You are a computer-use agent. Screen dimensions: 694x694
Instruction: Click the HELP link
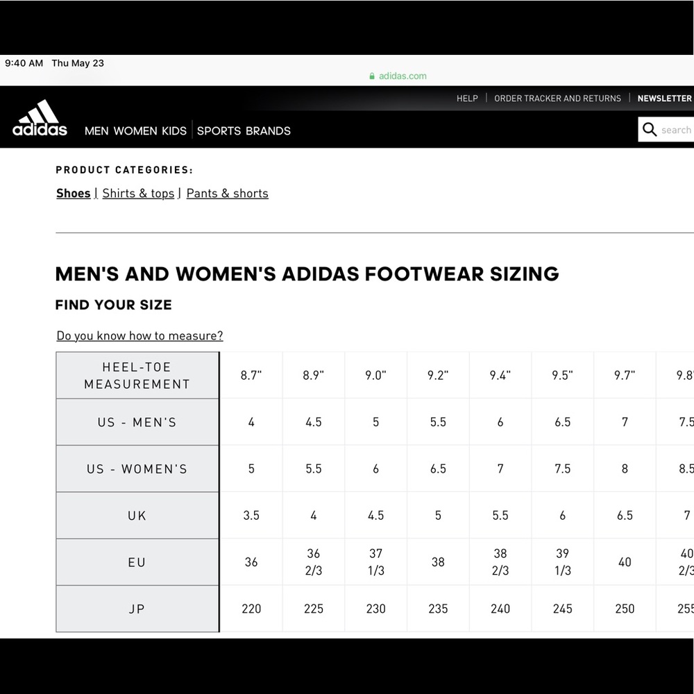467,99
